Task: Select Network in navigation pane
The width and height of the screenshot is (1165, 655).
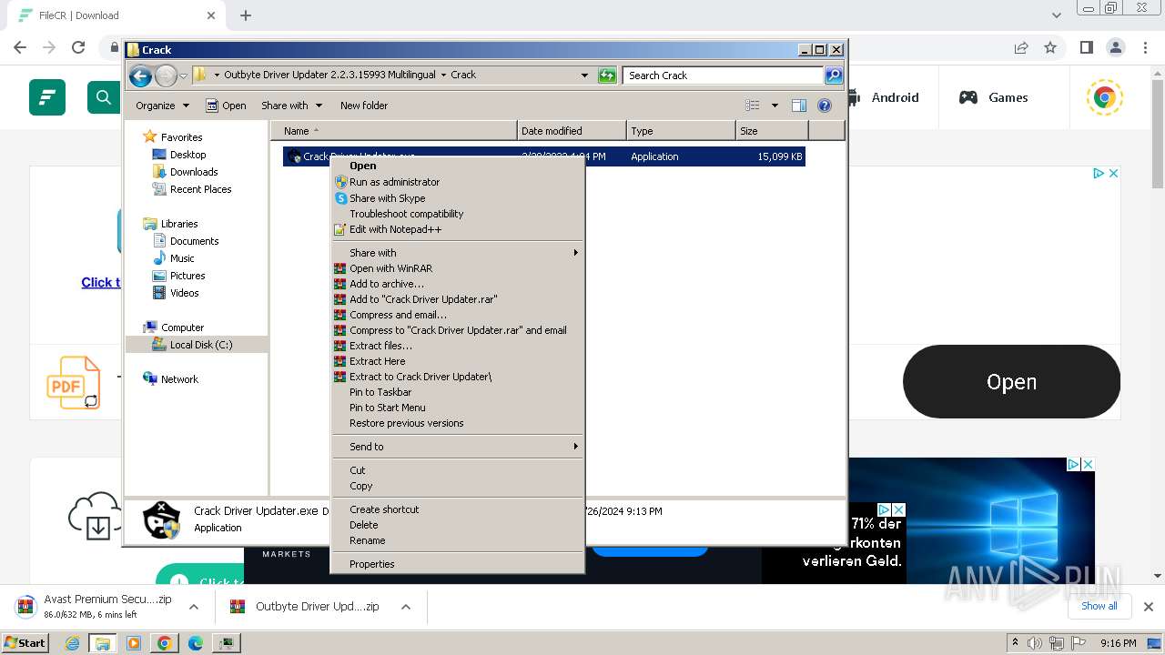Action: point(179,379)
